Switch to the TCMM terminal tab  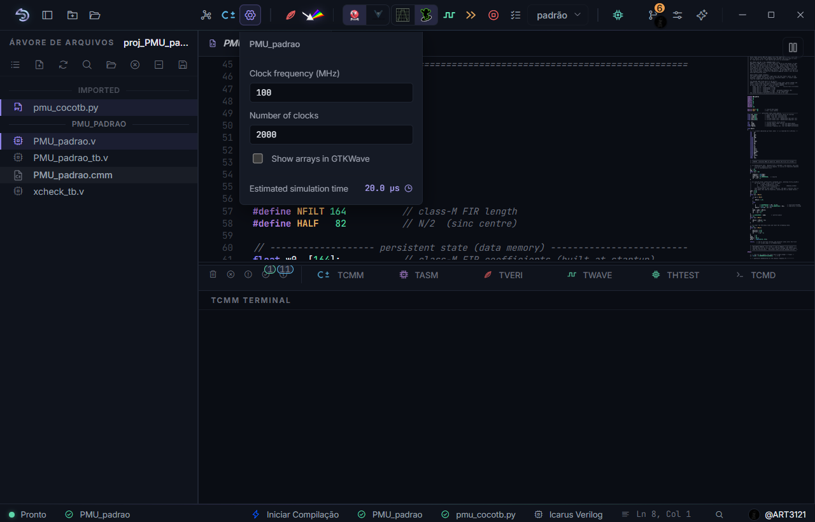click(341, 275)
